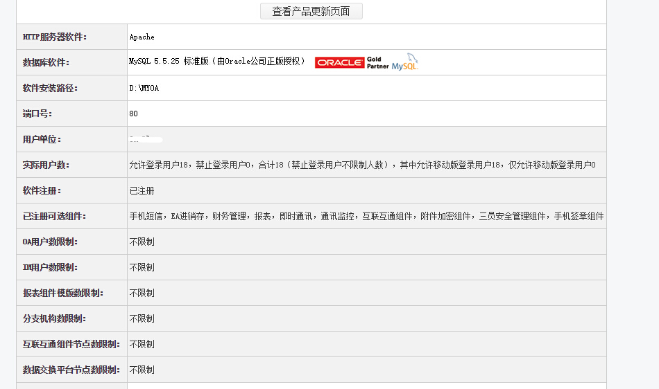The image size is (659, 389).
Task: Click the 已注册可选组件 component list
Action: [366, 216]
